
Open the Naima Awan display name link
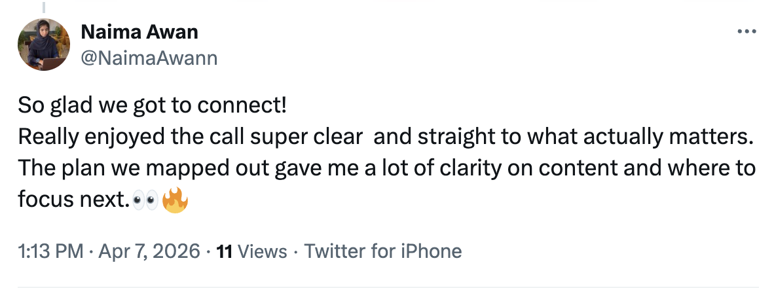pos(139,31)
